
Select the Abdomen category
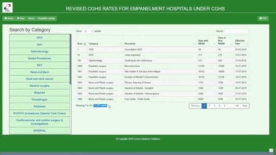pos(39,106)
